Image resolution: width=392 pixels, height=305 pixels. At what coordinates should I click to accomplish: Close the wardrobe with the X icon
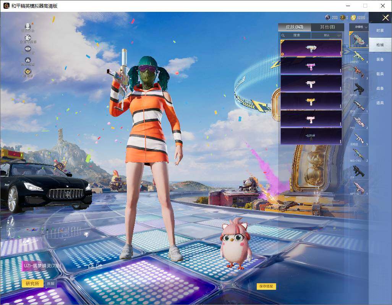[x=385, y=18]
